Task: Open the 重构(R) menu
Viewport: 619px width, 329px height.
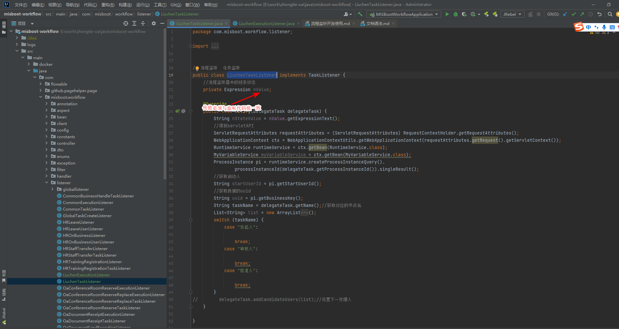Action: pos(108,5)
